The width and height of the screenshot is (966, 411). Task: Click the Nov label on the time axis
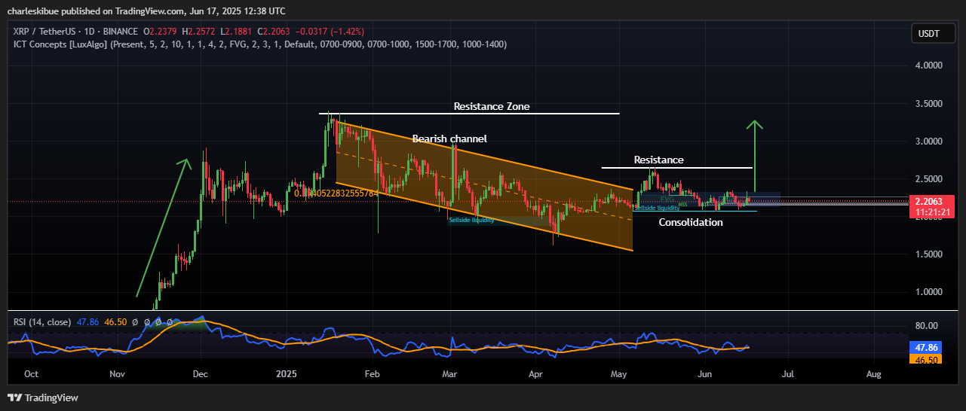117,373
